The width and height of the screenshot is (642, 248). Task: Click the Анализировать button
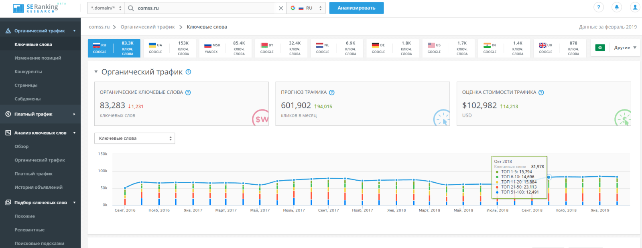click(356, 8)
